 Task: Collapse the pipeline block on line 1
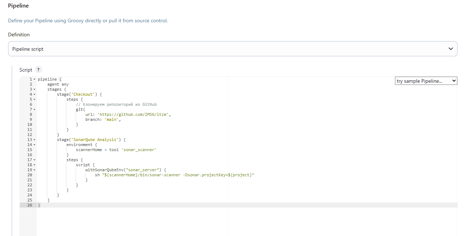35,79
